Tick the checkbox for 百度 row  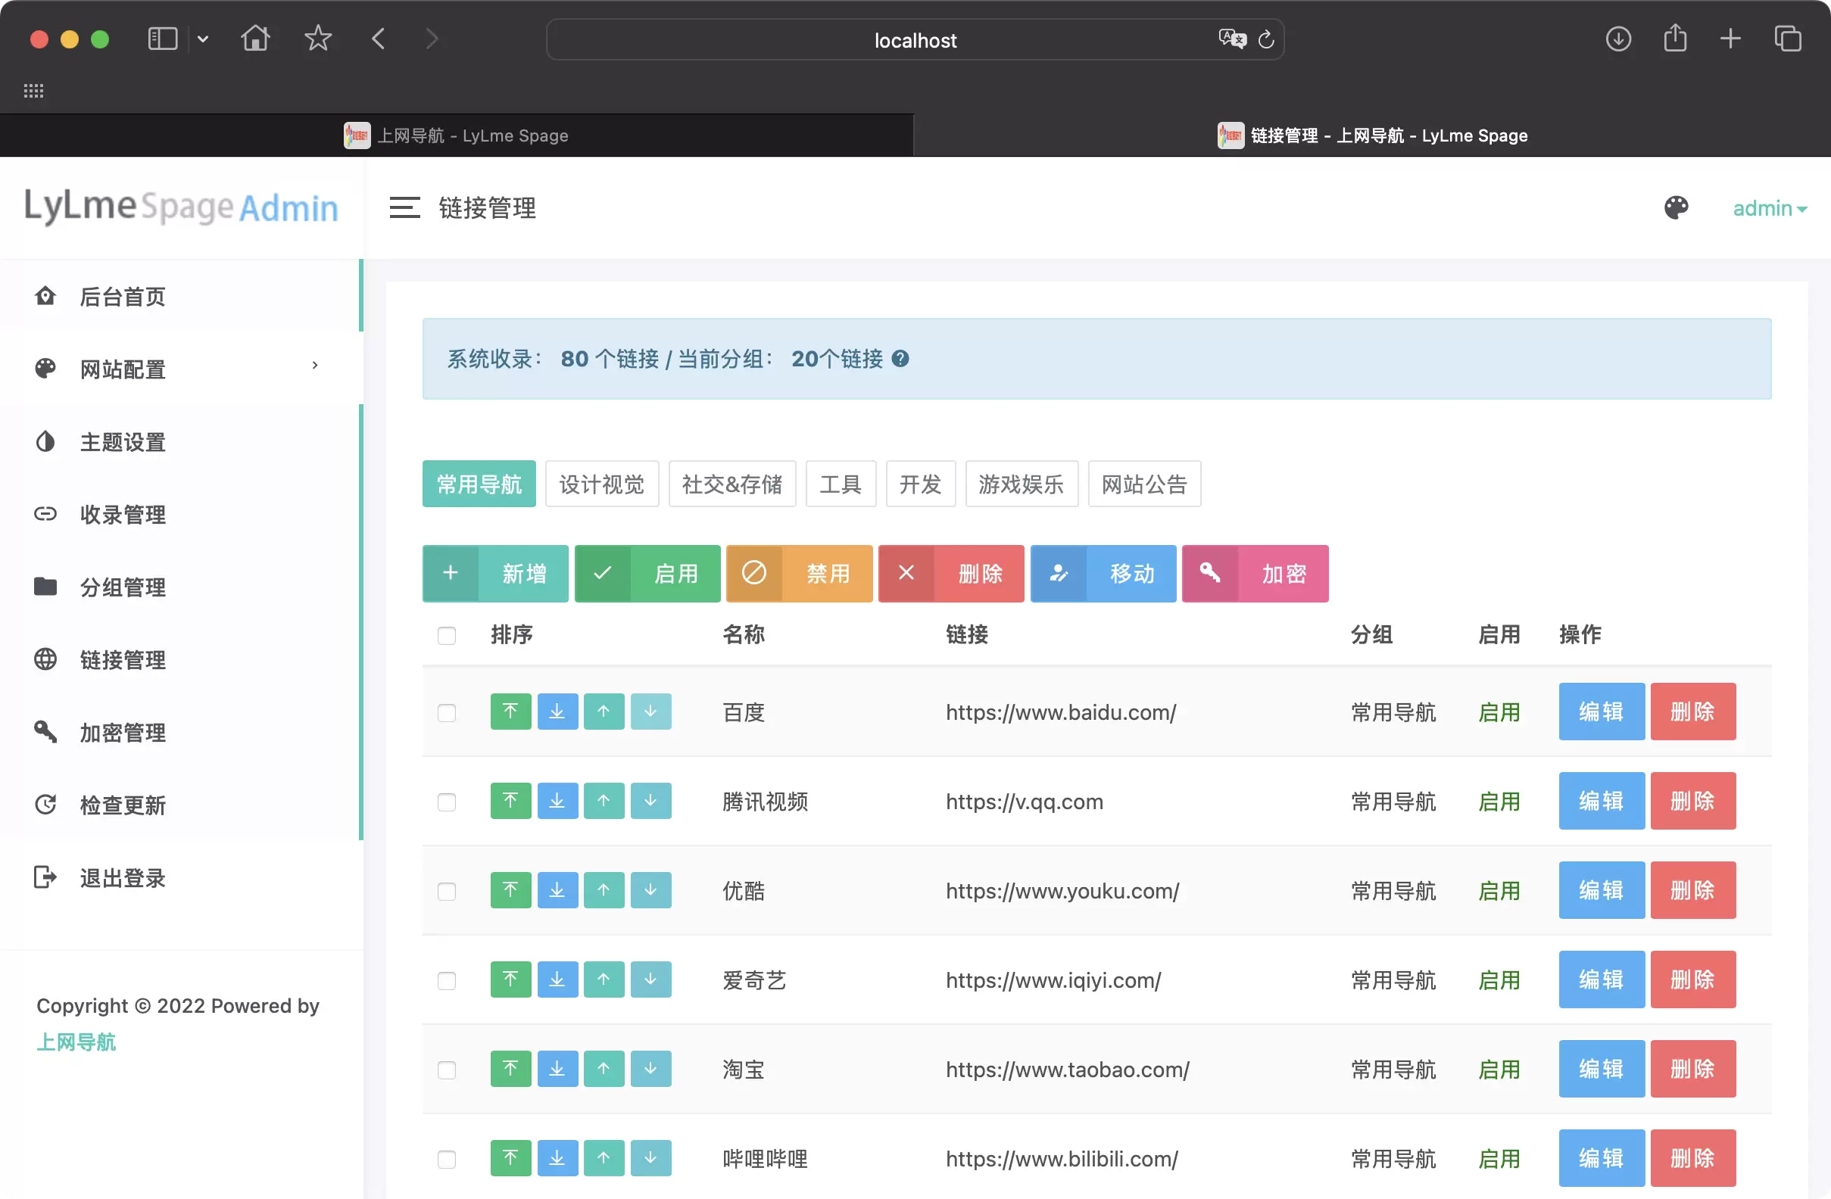pos(447,712)
